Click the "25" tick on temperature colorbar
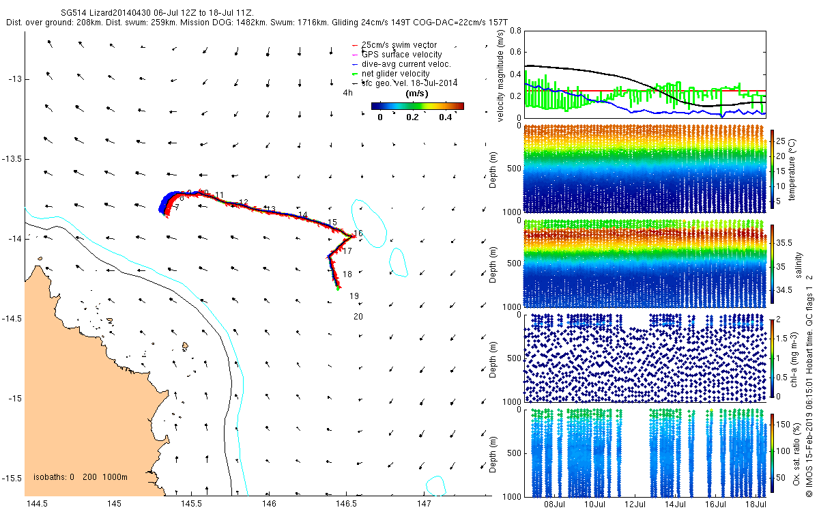 [781, 141]
